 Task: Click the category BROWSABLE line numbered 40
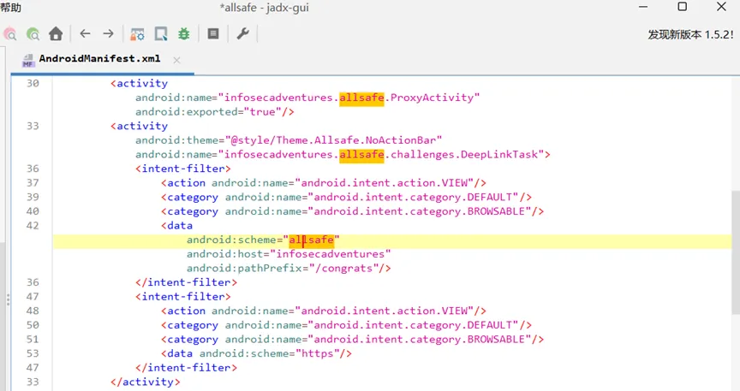[353, 210]
